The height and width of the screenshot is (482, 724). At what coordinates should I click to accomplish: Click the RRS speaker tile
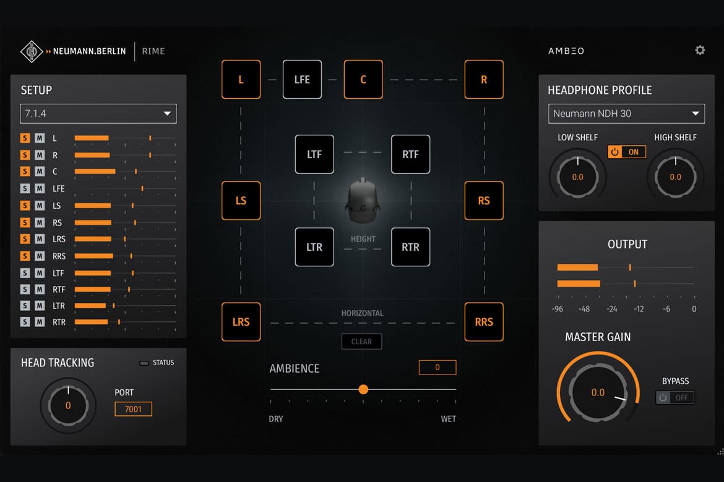coord(483,322)
